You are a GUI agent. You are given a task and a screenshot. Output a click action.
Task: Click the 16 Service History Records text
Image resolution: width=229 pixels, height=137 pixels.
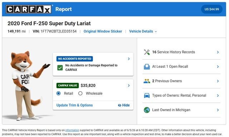pyautogui.click(x=174, y=52)
